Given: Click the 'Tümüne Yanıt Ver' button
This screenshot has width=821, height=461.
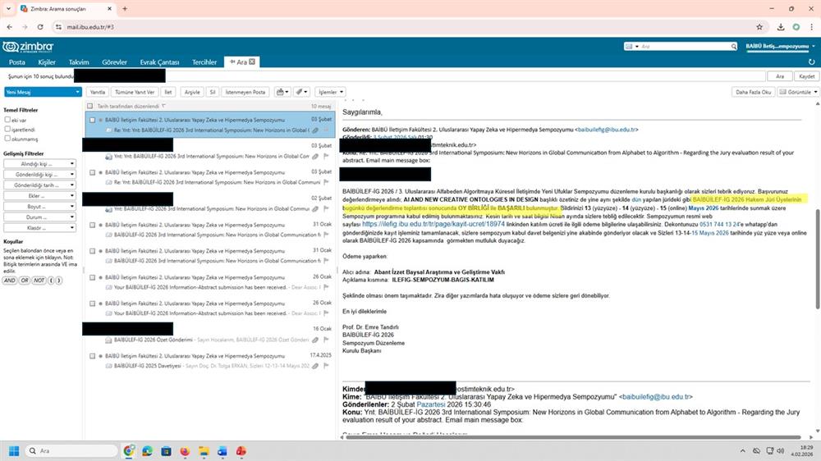Looking at the screenshot, I should [135, 92].
